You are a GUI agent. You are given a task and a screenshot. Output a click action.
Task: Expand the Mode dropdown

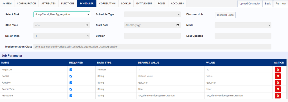[243, 25]
